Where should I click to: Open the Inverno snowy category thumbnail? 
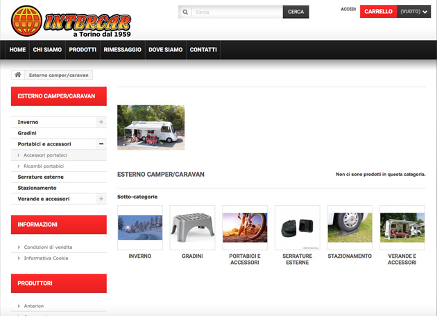140,227
